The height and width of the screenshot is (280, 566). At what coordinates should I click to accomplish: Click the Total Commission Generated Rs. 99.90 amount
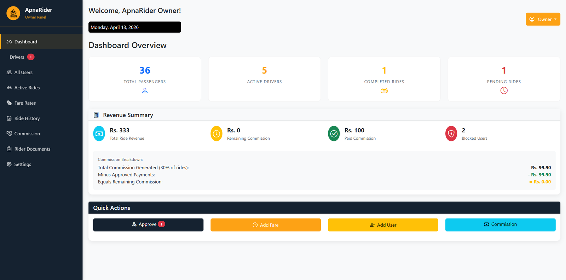541,168
